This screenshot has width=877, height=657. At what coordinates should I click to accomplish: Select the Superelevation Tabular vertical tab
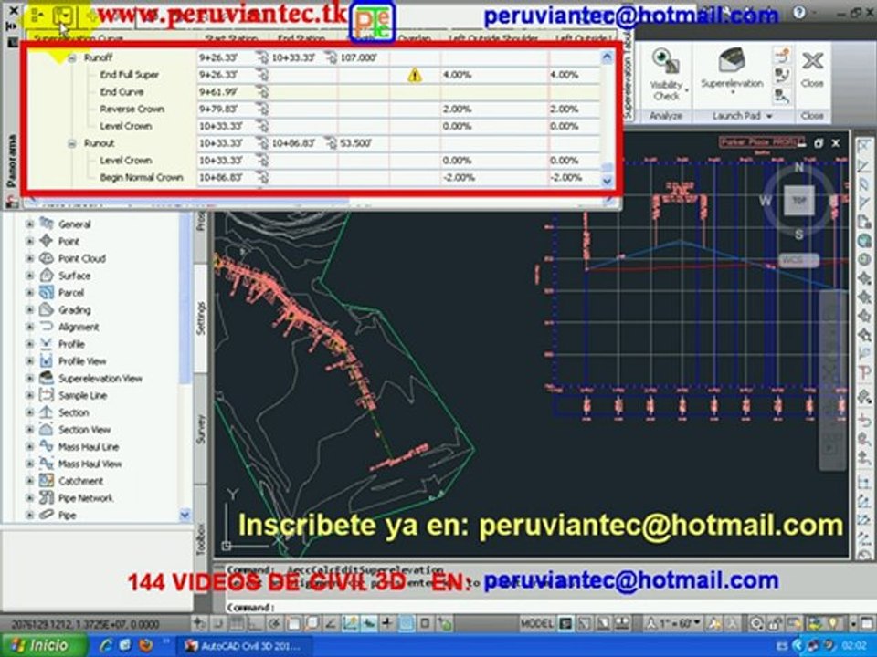(627, 76)
